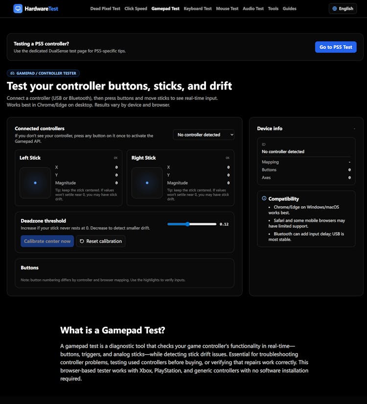This screenshot has width=367, height=404.
Task: Click the Left Stick OK status
Action: [115, 158]
